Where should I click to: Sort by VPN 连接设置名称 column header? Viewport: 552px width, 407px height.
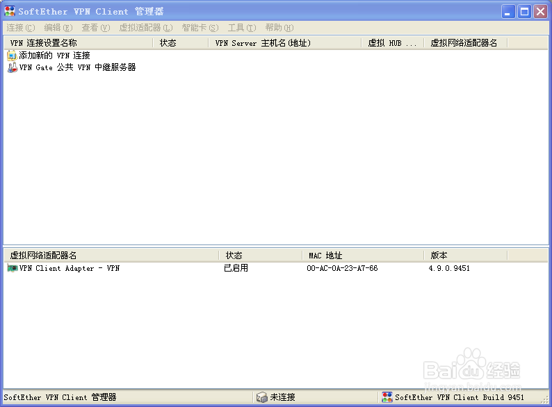click(78, 43)
